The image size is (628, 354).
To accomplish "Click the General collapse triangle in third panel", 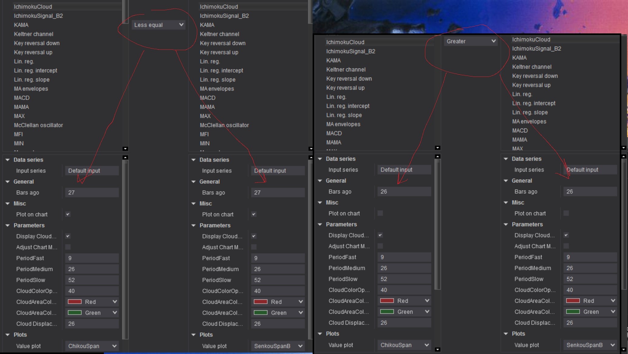I will (x=320, y=181).
